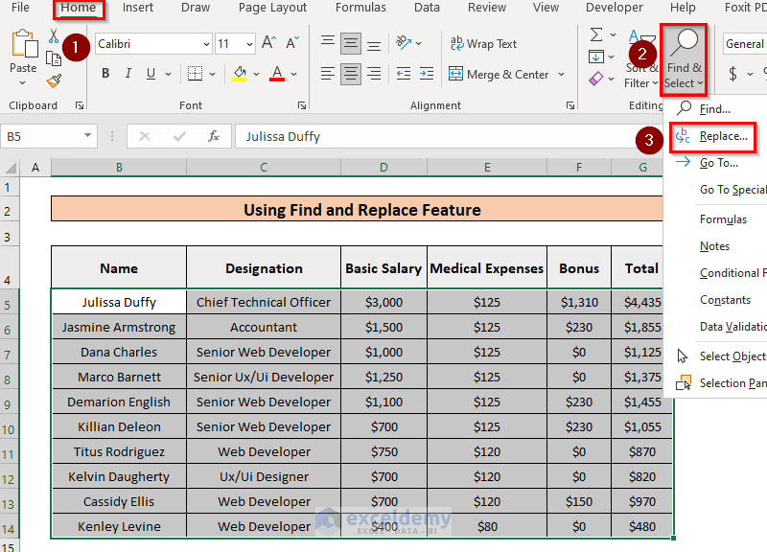767x552 pixels.
Task: Click the Borders icon in Font group
Action: tap(195, 74)
